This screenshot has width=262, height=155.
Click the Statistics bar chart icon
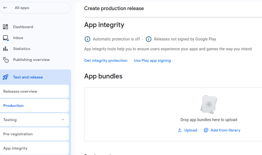click(x=5, y=49)
